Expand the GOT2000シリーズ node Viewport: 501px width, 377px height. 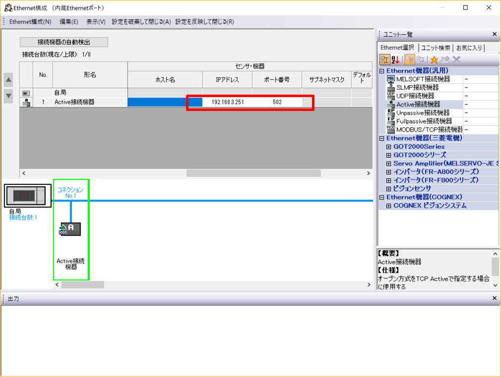(388, 155)
